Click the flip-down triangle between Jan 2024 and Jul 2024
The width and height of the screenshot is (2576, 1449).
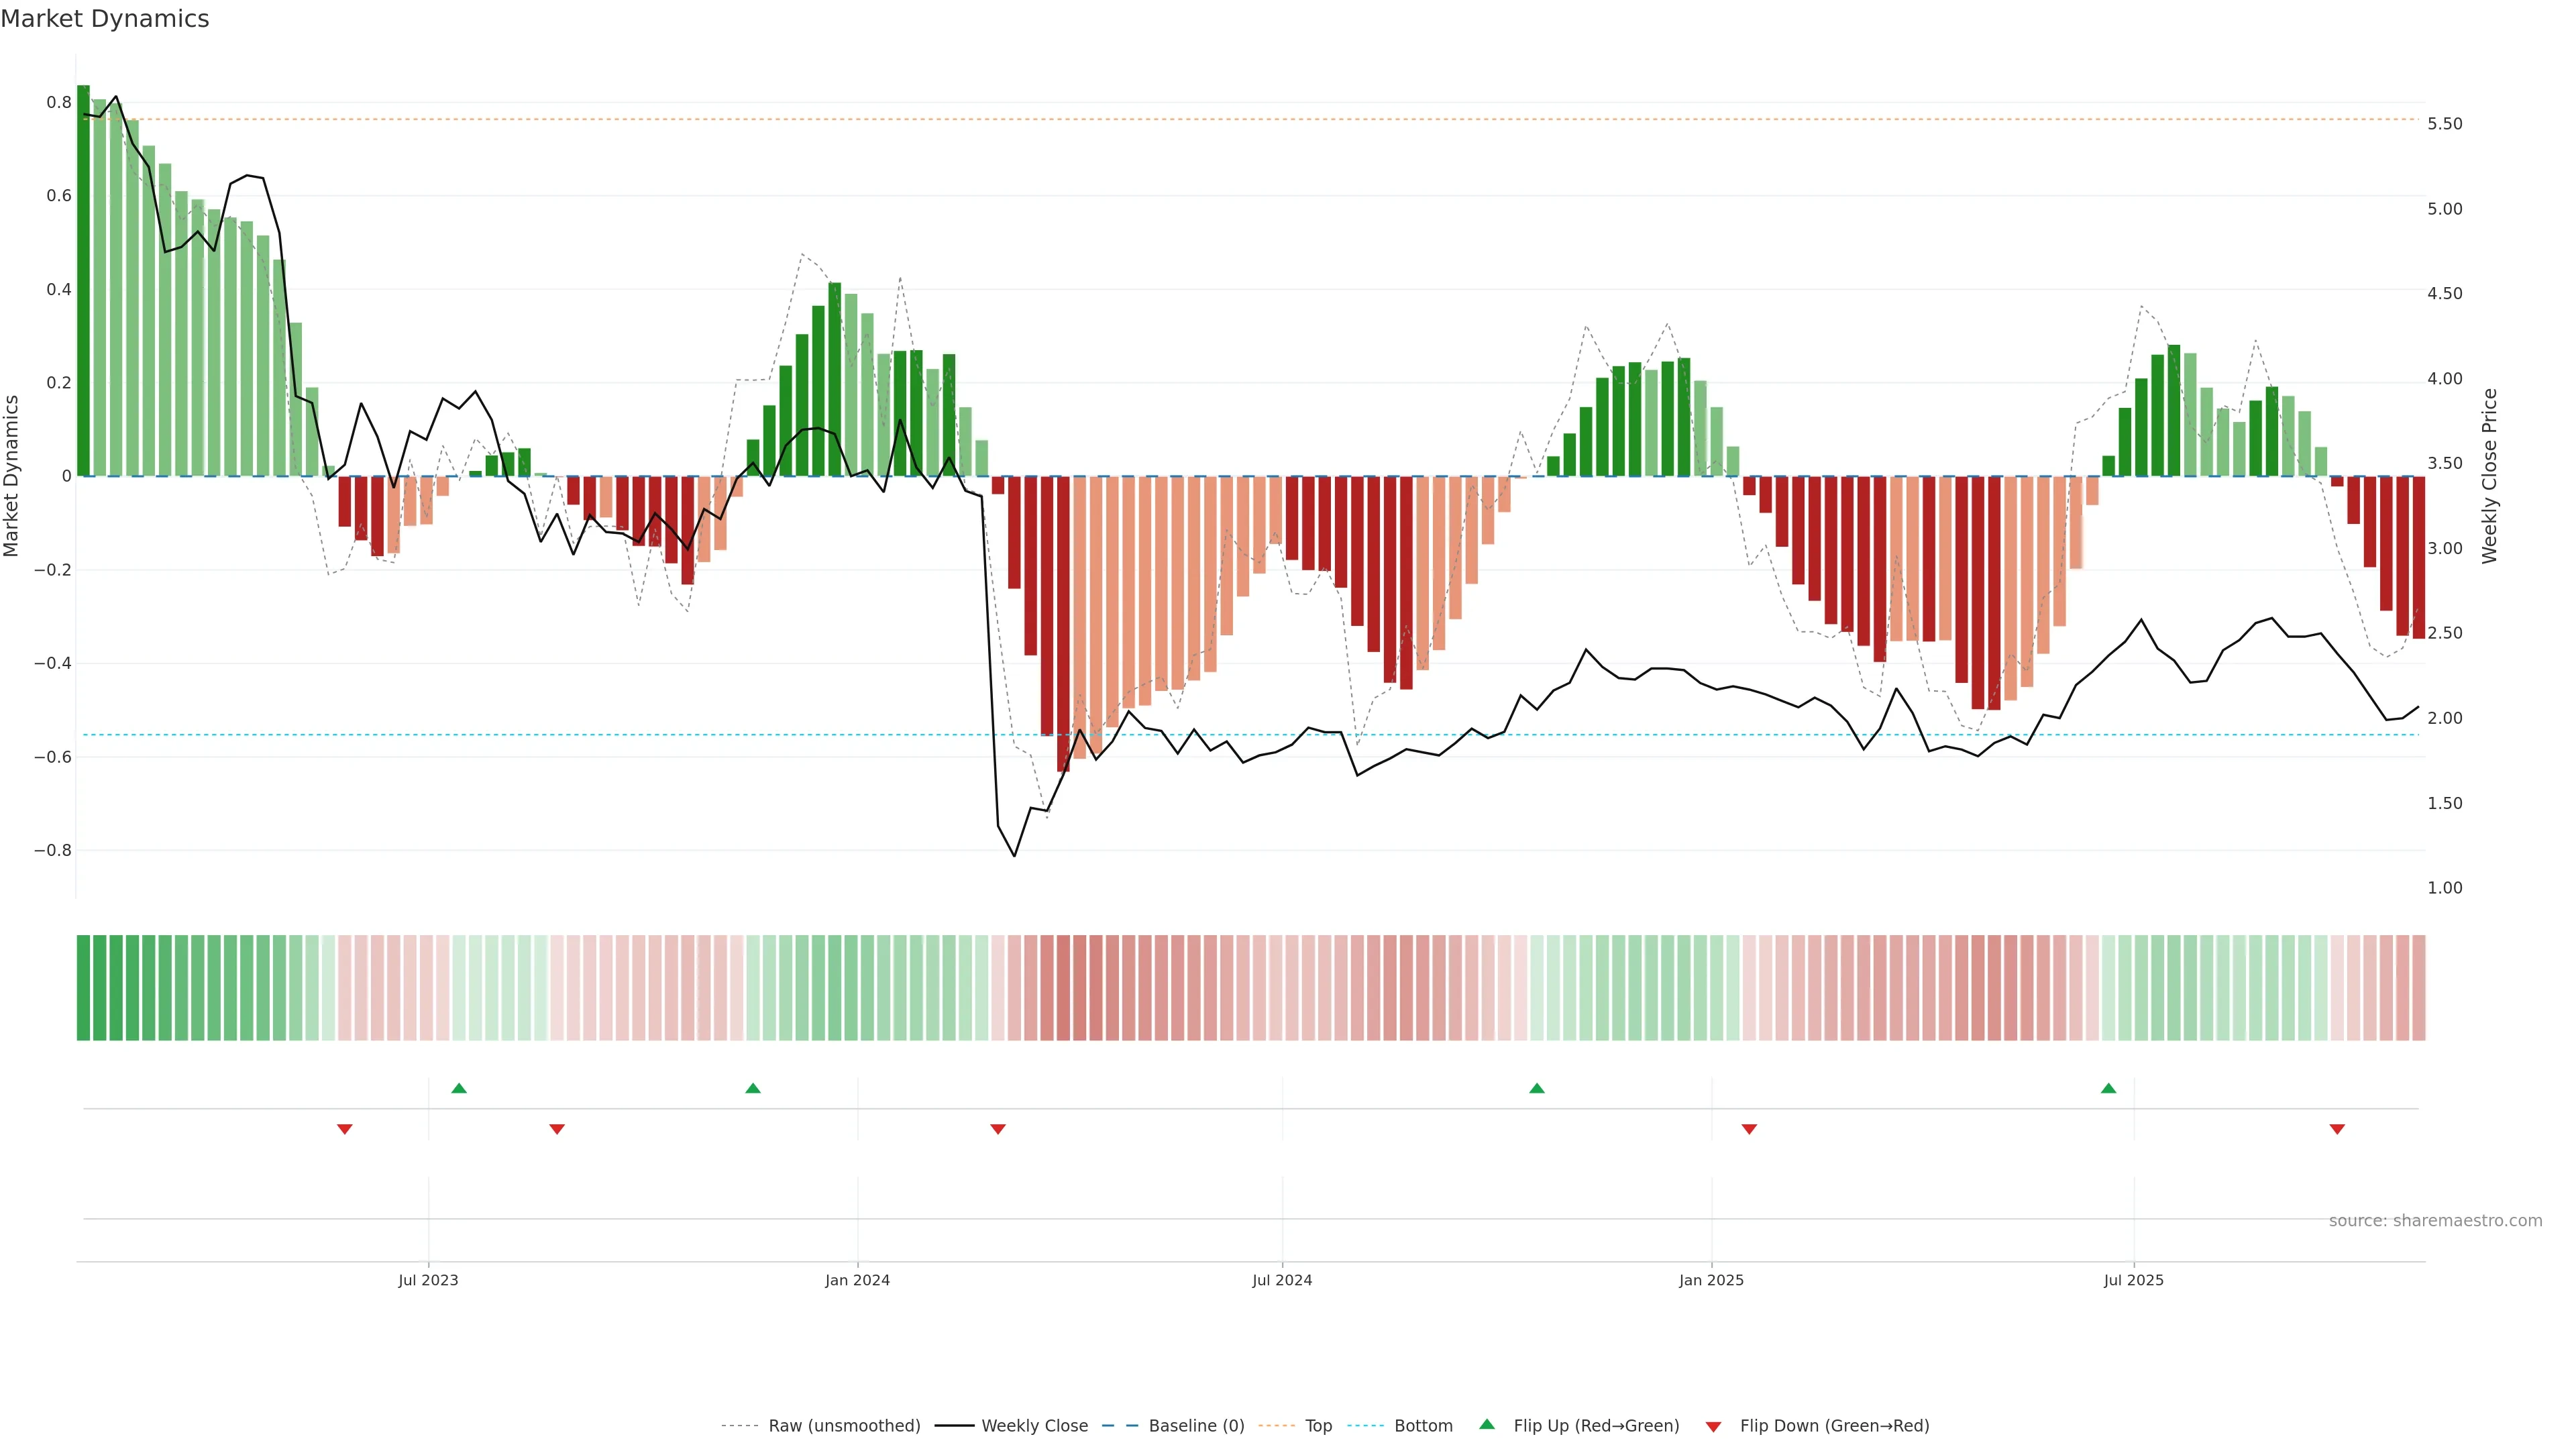998,1129
